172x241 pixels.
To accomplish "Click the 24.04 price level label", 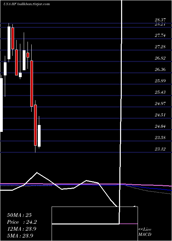I will [x=160, y=126].
